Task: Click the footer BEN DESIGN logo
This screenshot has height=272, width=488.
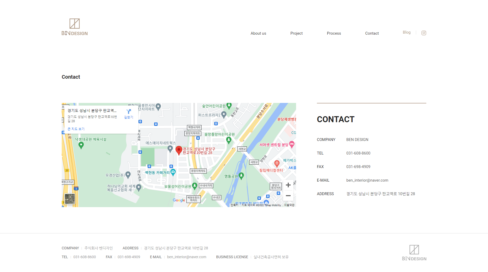Action: click(x=414, y=253)
